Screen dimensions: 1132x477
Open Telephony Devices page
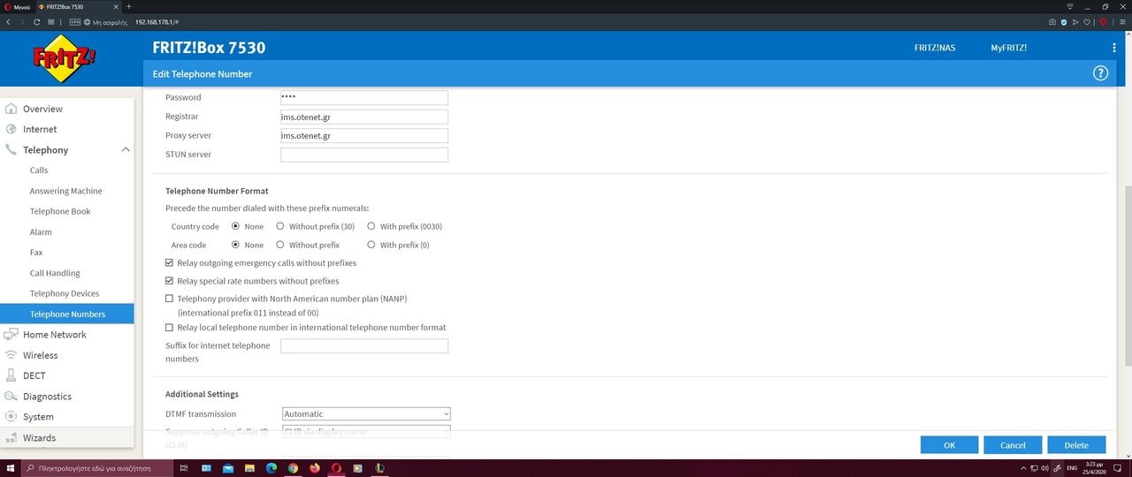tap(65, 293)
